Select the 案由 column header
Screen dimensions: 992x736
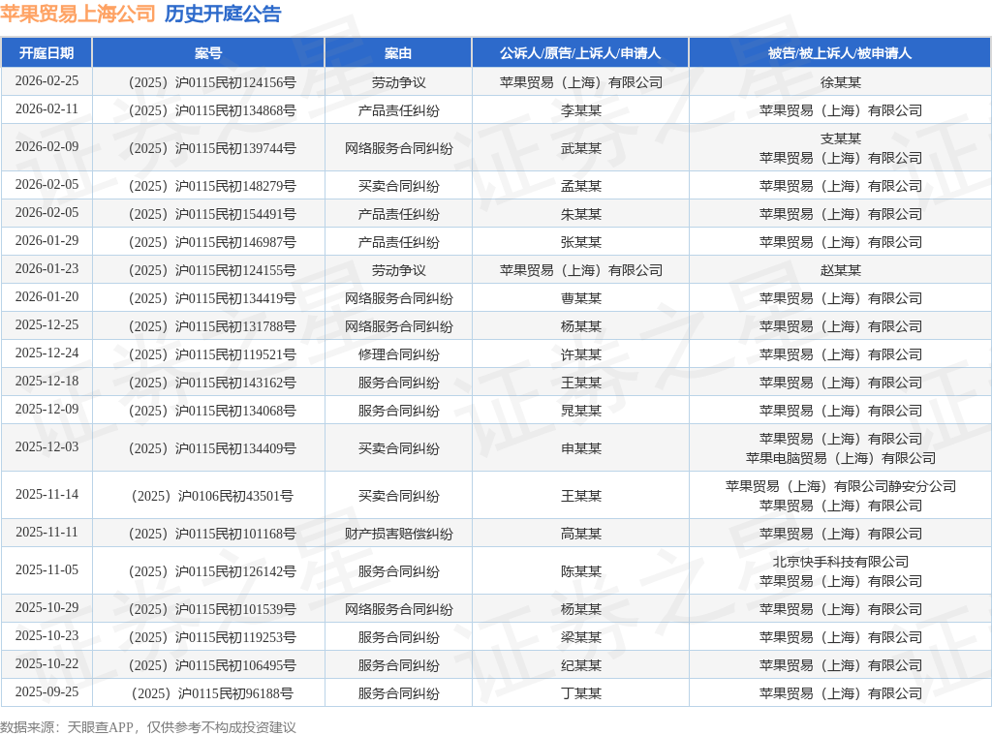point(398,53)
